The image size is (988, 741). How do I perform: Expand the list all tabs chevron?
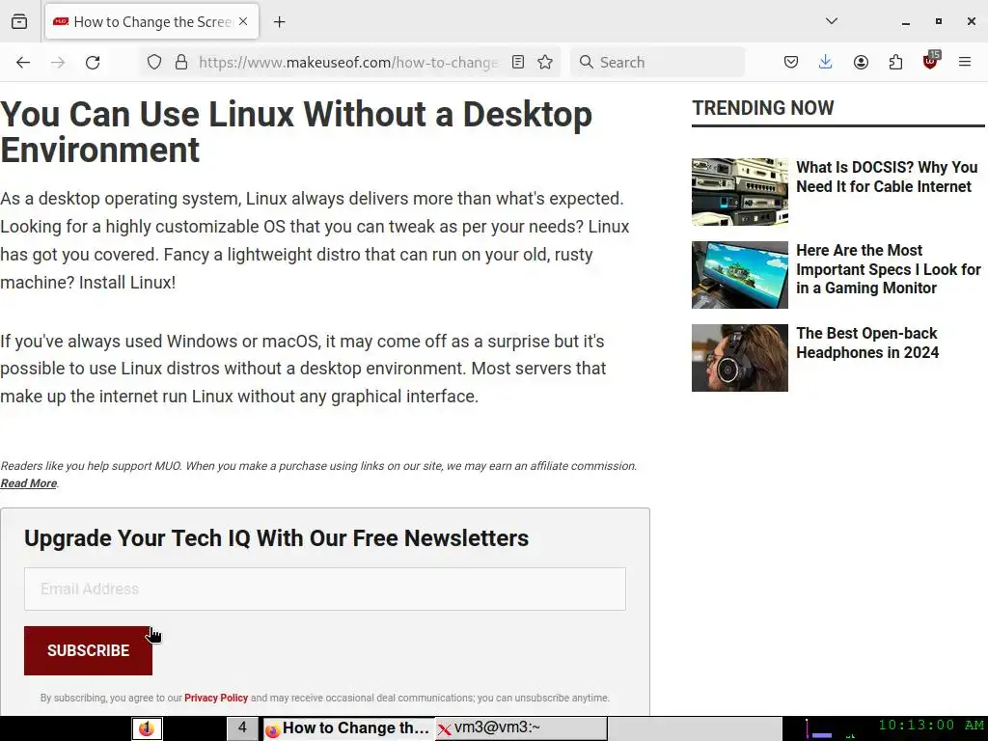coord(832,21)
